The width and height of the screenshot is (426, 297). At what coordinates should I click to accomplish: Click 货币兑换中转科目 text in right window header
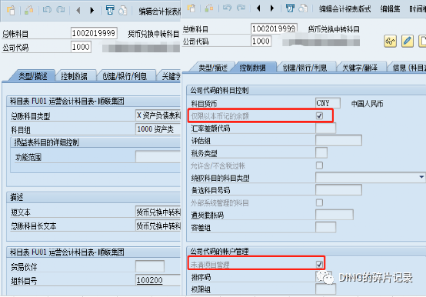tap(334, 28)
